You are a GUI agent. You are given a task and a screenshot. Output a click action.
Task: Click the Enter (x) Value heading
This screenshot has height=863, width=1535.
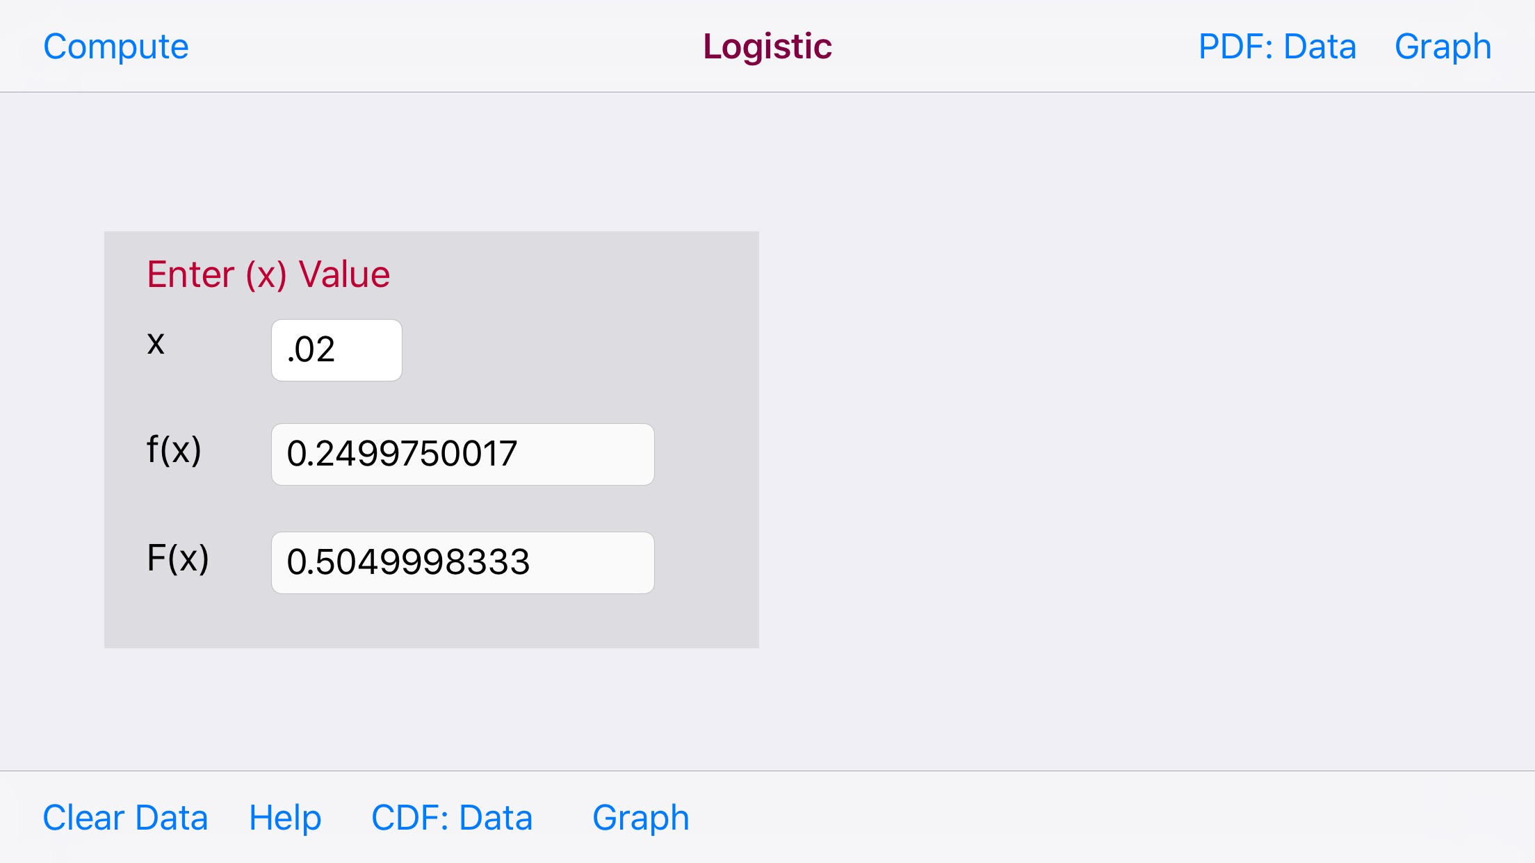pos(268,273)
